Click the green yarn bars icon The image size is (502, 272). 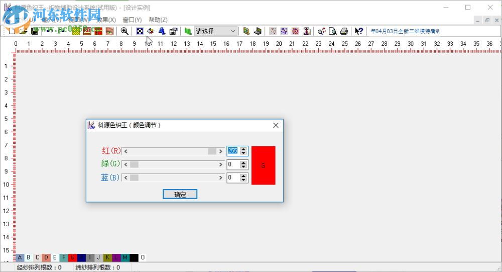(x=188, y=31)
